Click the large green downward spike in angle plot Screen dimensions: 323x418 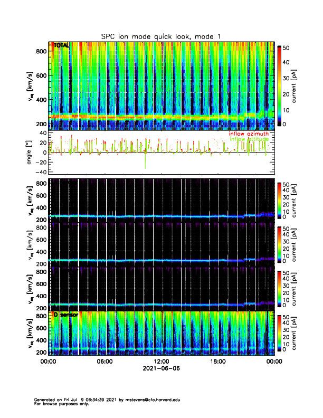click(145, 163)
